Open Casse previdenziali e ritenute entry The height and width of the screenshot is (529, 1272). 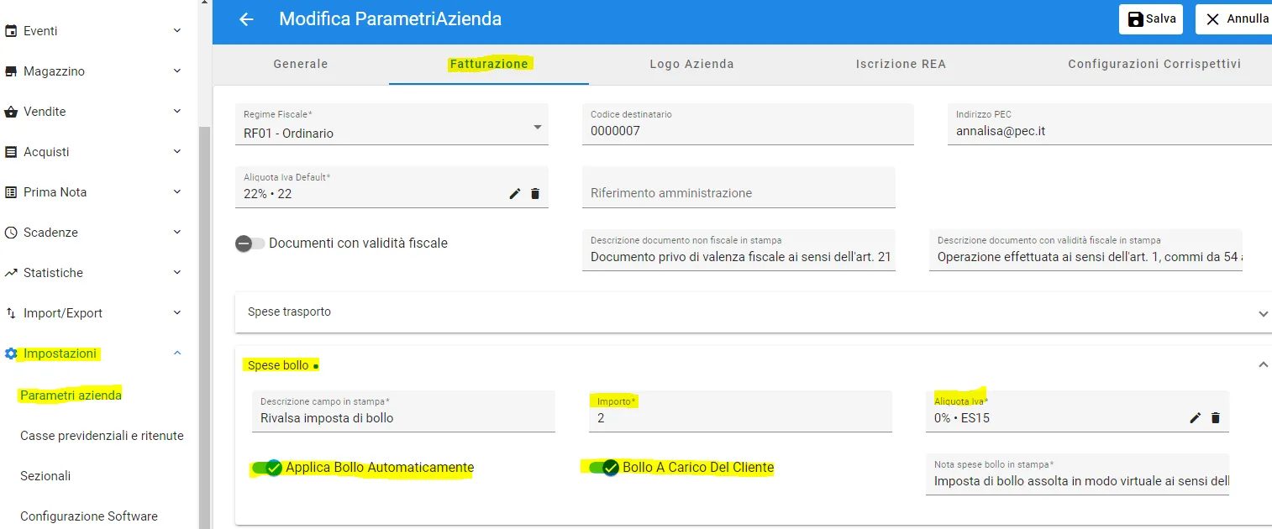coord(102,436)
